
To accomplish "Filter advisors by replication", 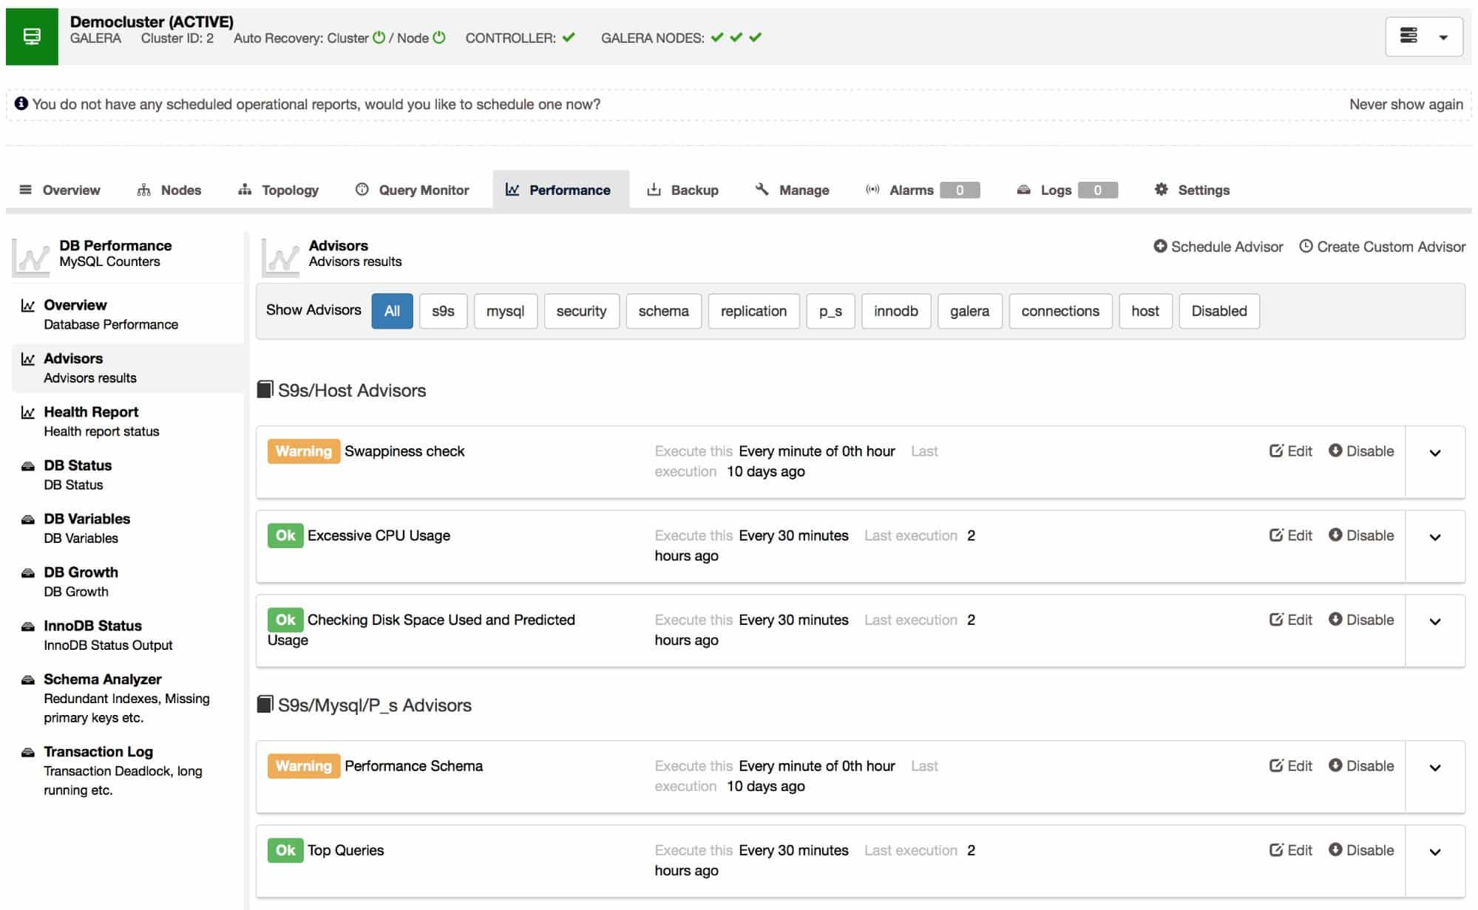I will click(x=753, y=311).
